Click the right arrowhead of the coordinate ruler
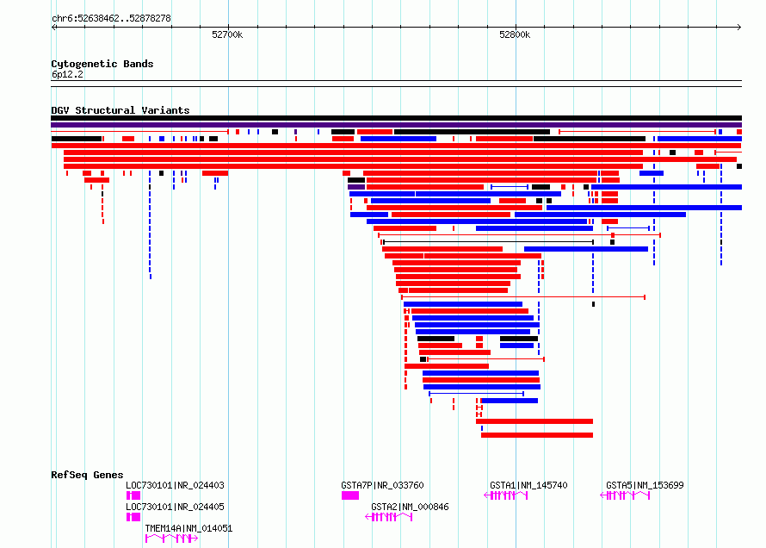Viewport: 766px width, 548px height. [739, 28]
